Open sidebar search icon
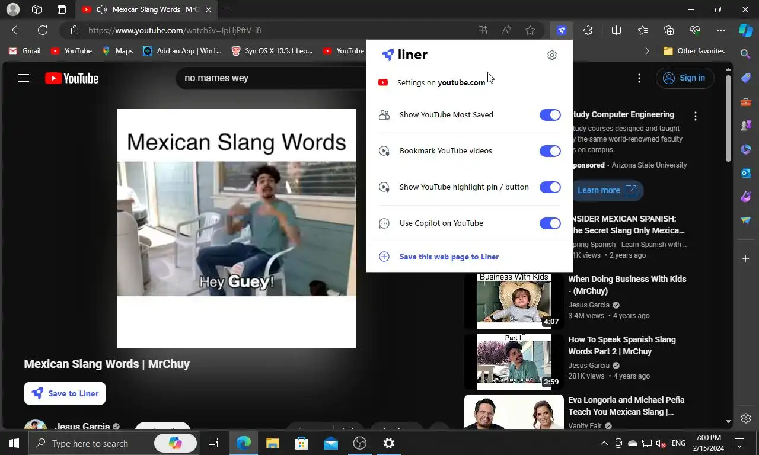Viewport: 759px width, 455px height. coord(746,54)
